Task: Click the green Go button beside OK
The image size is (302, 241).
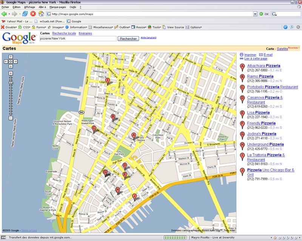Action: pos(261,14)
